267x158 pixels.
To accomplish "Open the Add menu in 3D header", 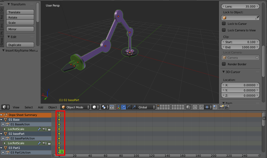I will 41,107.
